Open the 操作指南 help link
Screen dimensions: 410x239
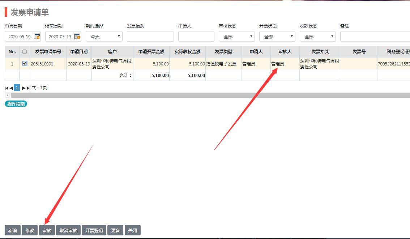click(16, 104)
